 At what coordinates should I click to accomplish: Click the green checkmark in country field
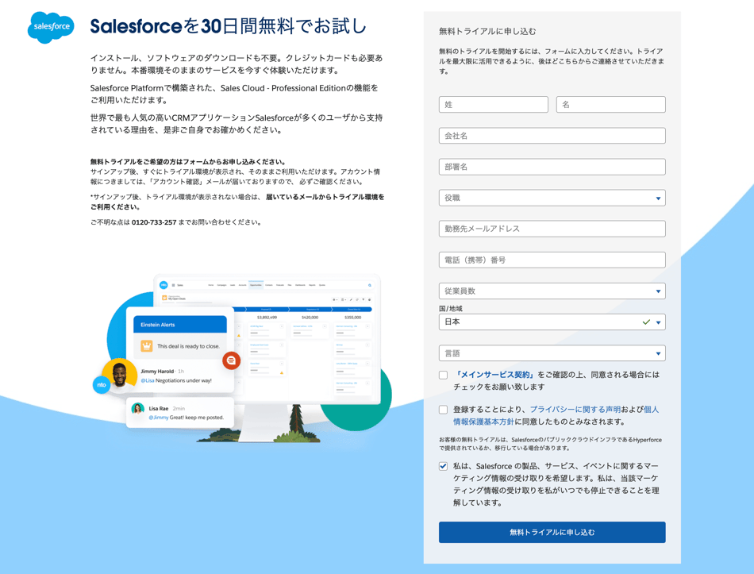(646, 322)
